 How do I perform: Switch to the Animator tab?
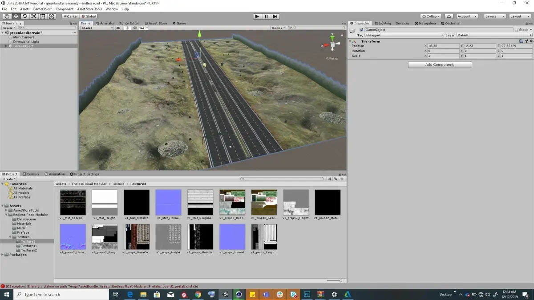coord(105,23)
